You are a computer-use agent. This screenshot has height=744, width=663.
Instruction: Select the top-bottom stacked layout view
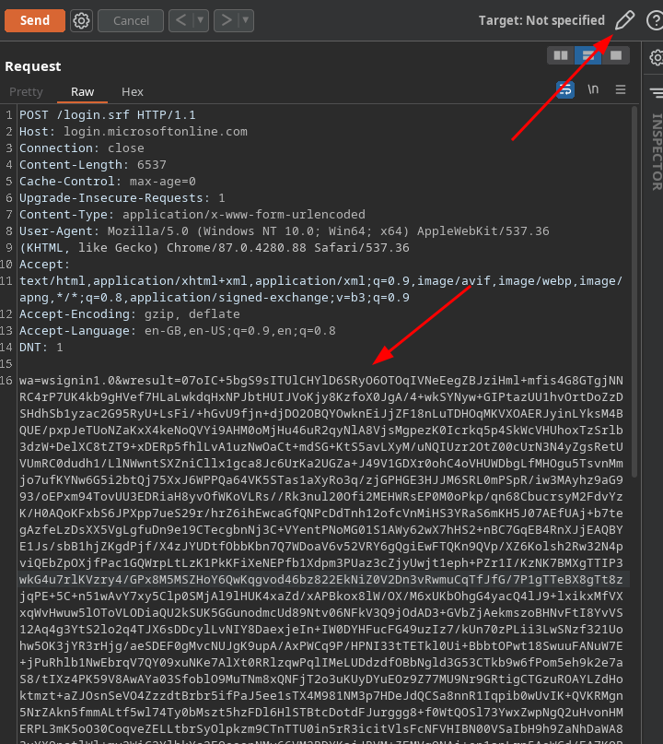(x=587, y=56)
